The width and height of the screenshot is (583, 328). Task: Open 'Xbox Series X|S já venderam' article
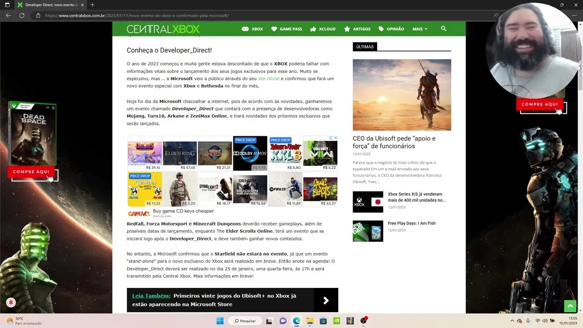(x=417, y=197)
